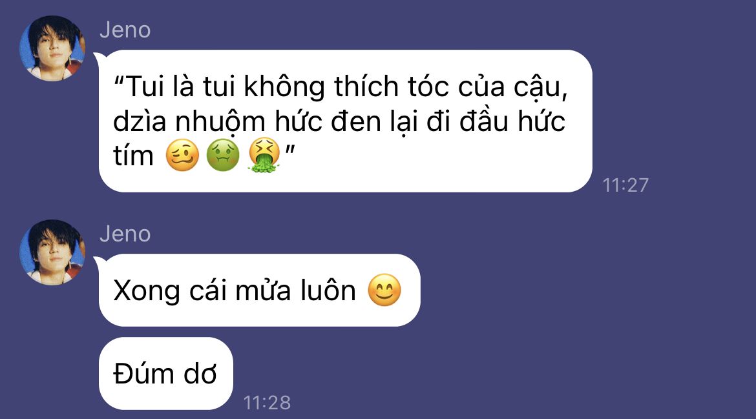
Task: Tap the Jeno name above second message
Action: point(125,234)
